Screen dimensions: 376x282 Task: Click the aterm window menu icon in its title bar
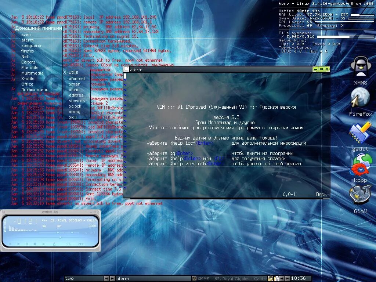pos(126,69)
